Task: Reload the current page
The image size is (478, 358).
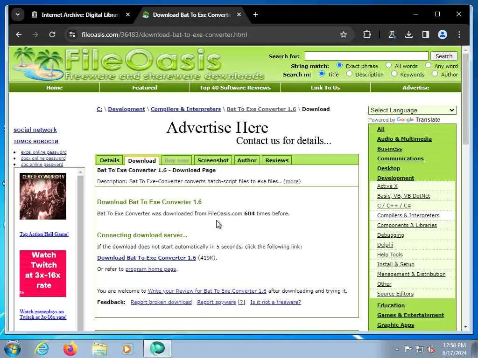Action: coord(52,34)
